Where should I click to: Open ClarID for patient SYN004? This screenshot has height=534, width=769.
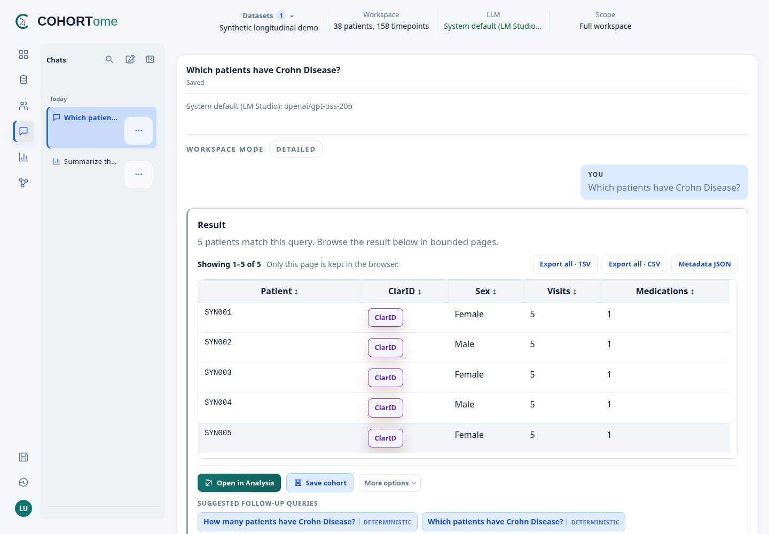(x=386, y=408)
